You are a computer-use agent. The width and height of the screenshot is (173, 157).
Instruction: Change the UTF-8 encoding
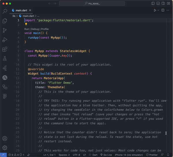tap(76, 155)
